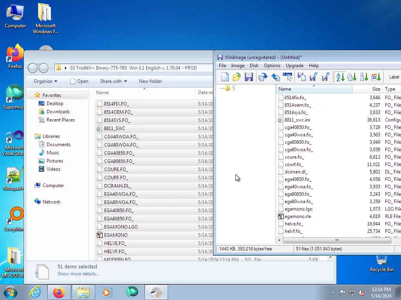This screenshot has height=300, width=401.
Task: Click the Select files pointer icon in WinImage
Action: pos(288,77)
